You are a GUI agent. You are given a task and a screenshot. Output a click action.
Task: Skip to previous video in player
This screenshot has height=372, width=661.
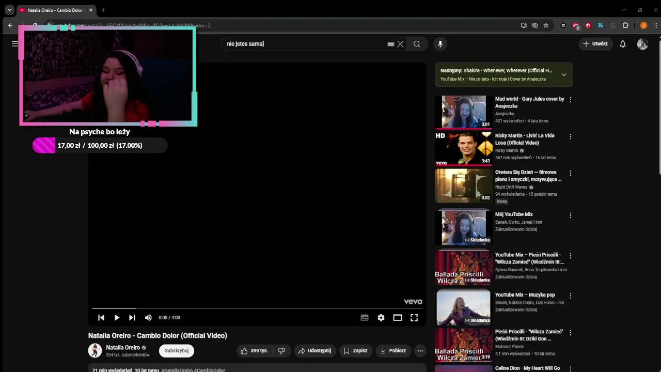click(101, 318)
